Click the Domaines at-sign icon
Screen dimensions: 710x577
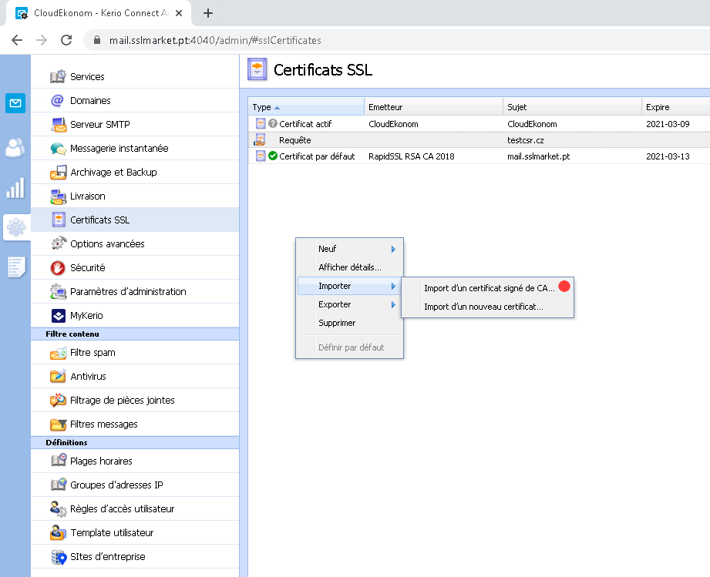58,100
